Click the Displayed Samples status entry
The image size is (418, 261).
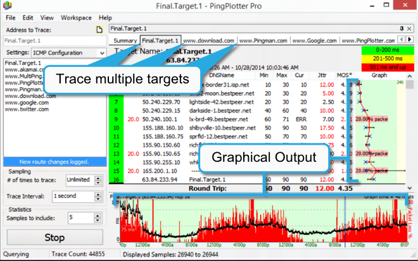tap(170, 254)
